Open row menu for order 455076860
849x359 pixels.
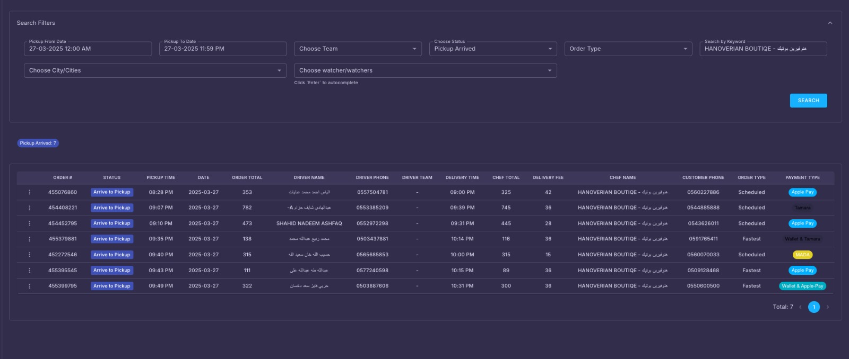[x=29, y=192]
